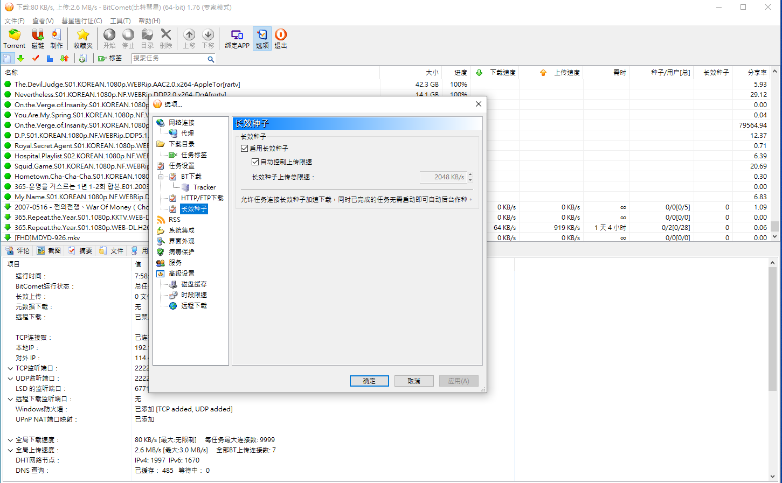This screenshot has width=782, height=483.
Task: Open the torrent maker (制作)
Action: [x=57, y=39]
